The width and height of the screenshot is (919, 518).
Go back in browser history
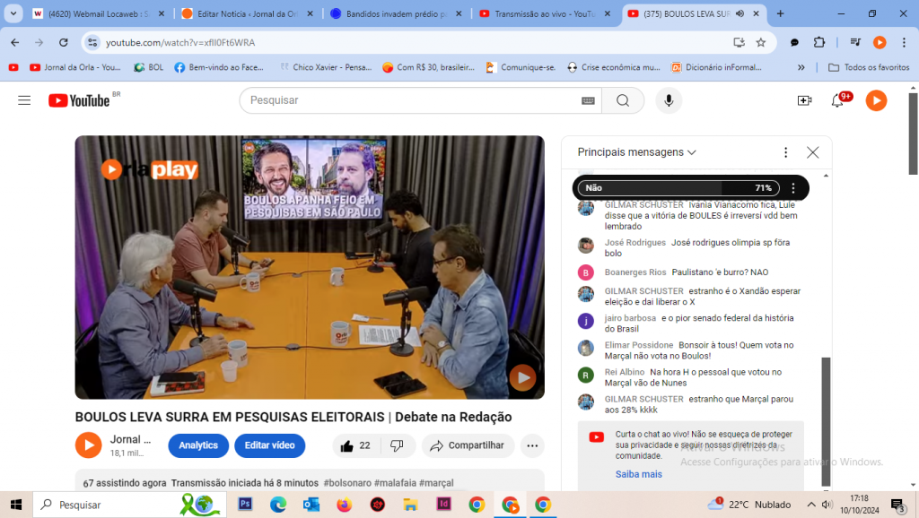pyautogui.click(x=15, y=42)
